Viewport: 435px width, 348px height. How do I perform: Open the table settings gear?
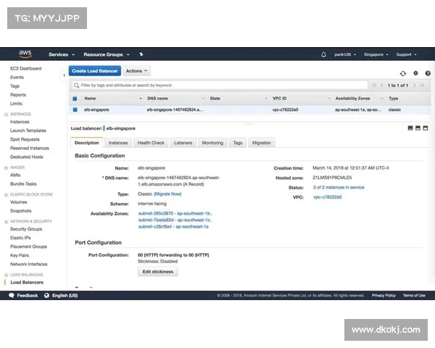pos(415,73)
